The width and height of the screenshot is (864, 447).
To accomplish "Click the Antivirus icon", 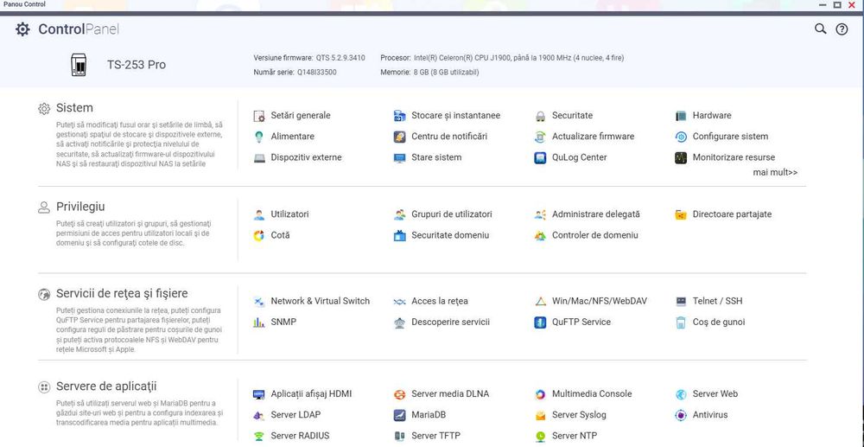I will click(x=681, y=415).
